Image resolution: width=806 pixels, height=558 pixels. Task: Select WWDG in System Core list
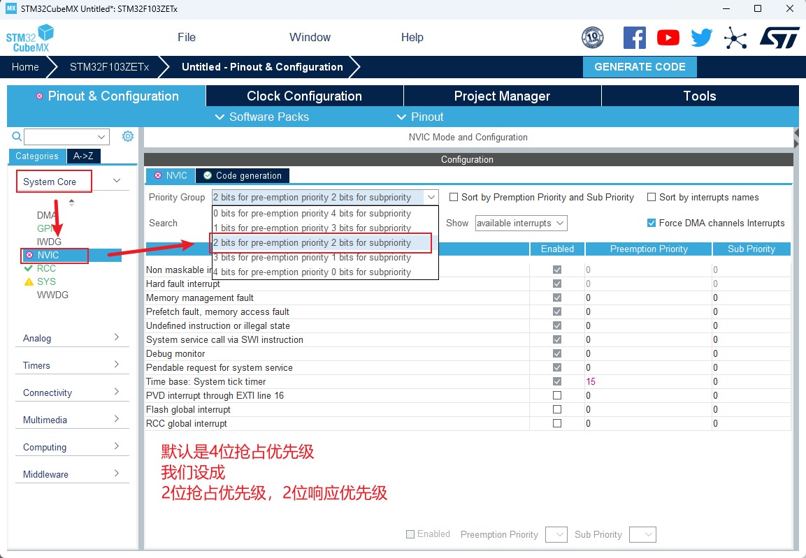click(x=52, y=295)
